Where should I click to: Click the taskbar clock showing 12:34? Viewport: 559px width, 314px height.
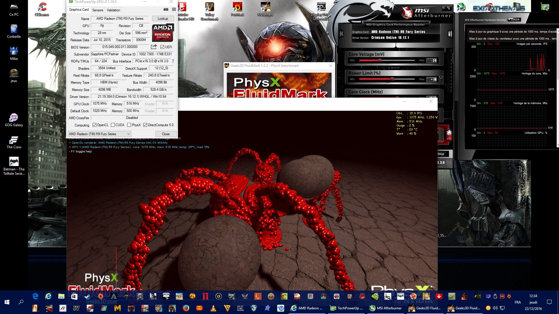[533, 296]
